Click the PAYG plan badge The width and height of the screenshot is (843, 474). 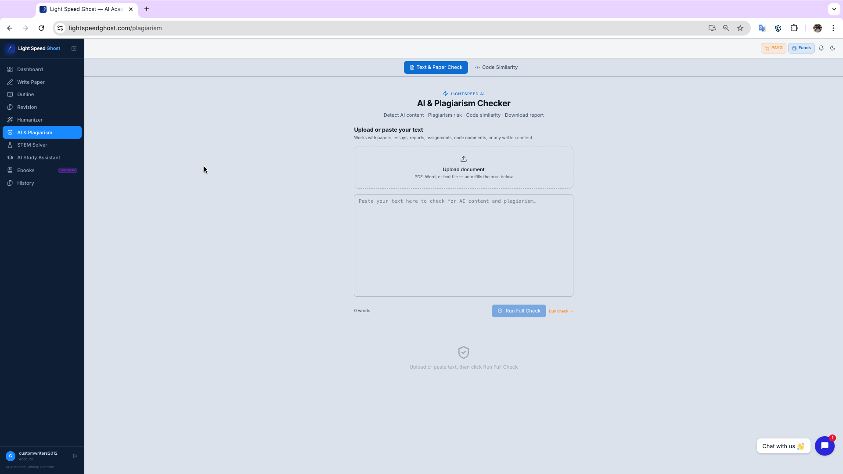(774, 48)
